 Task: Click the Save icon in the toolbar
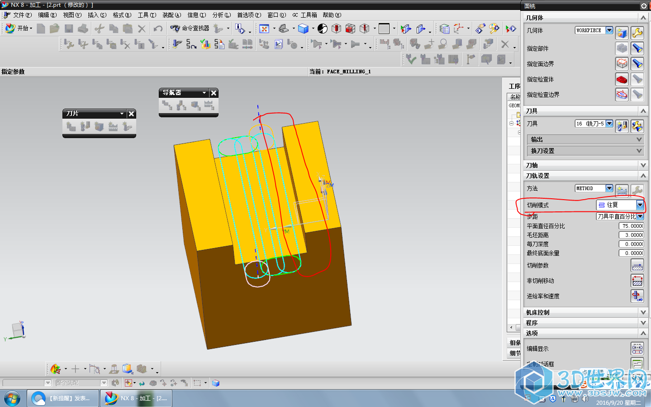pos(69,29)
